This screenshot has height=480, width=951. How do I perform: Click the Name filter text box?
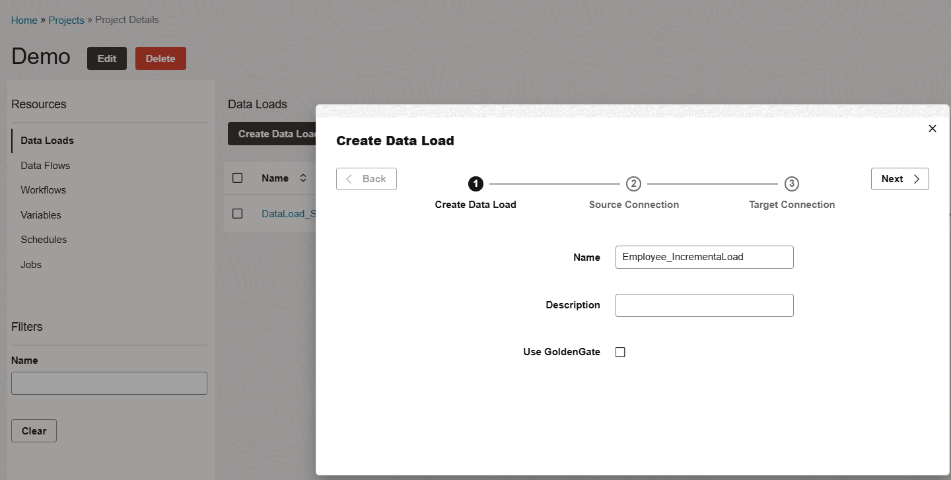pos(109,384)
